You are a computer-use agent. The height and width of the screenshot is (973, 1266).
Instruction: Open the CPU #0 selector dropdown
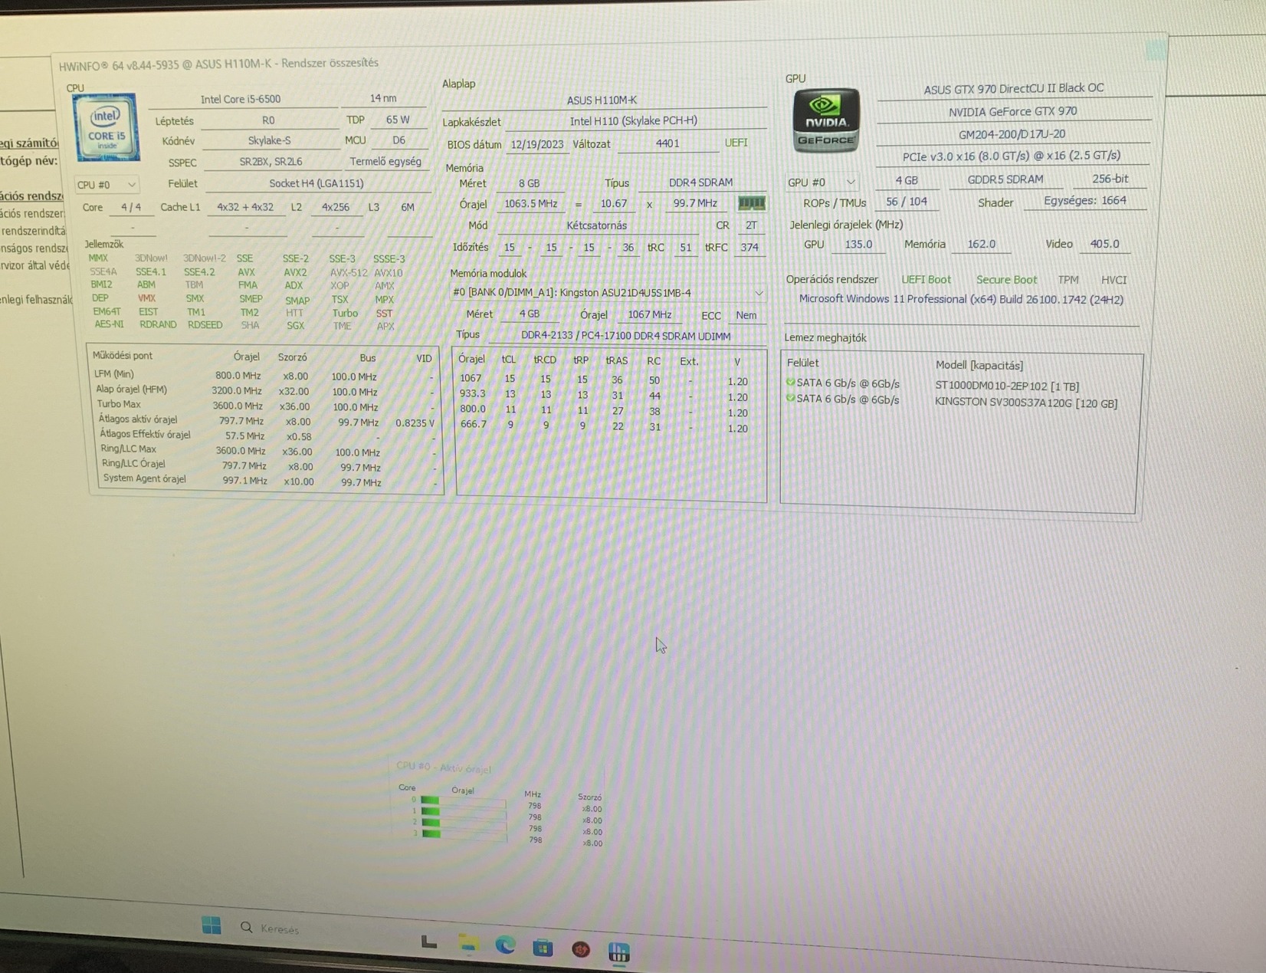[x=107, y=185]
